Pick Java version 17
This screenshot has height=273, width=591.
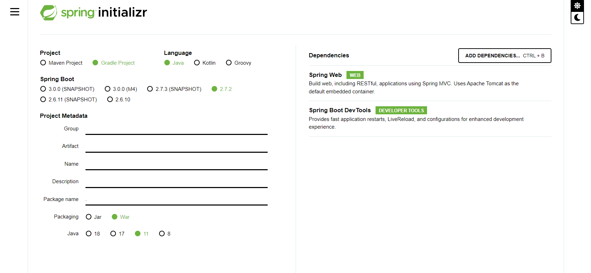pyautogui.click(x=117, y=234)
